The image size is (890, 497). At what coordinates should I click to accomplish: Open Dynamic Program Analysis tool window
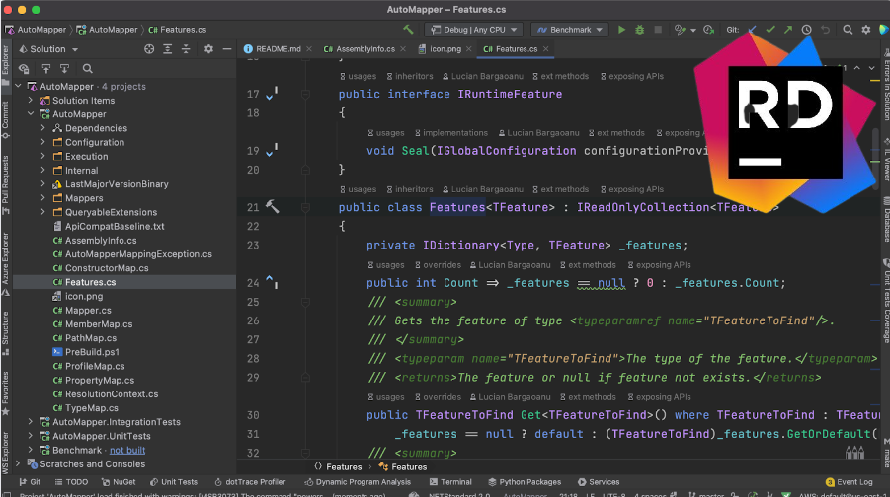358,482
